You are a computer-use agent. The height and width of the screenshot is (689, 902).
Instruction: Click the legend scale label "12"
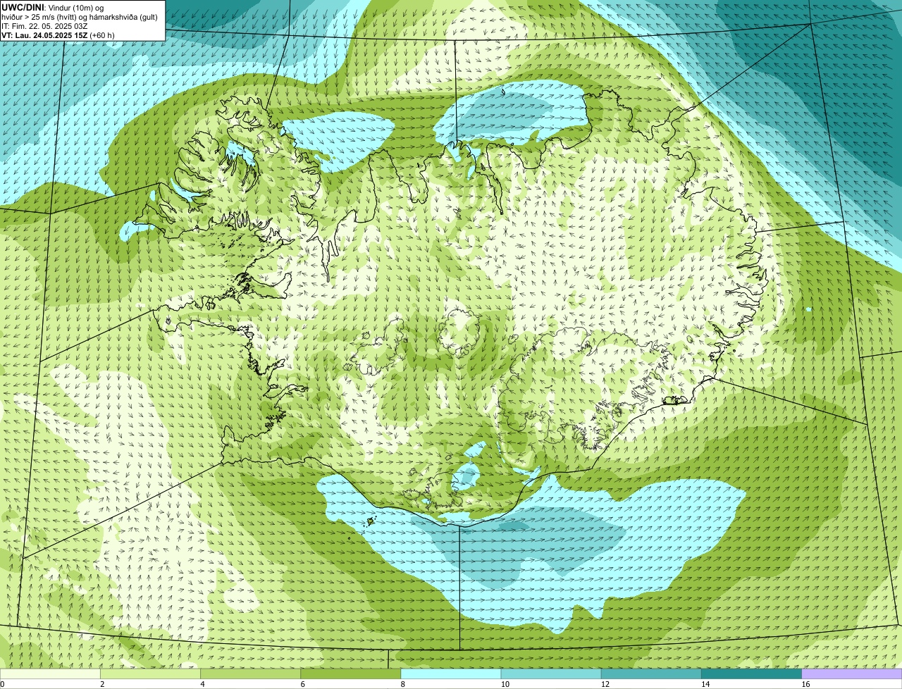click(605, 684)
